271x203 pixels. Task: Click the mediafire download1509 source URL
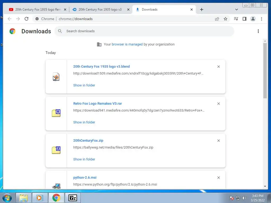(x=138, y=73)
